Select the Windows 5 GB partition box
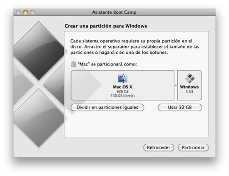Screen dimensions: 229x176 [x=189, y=85]
